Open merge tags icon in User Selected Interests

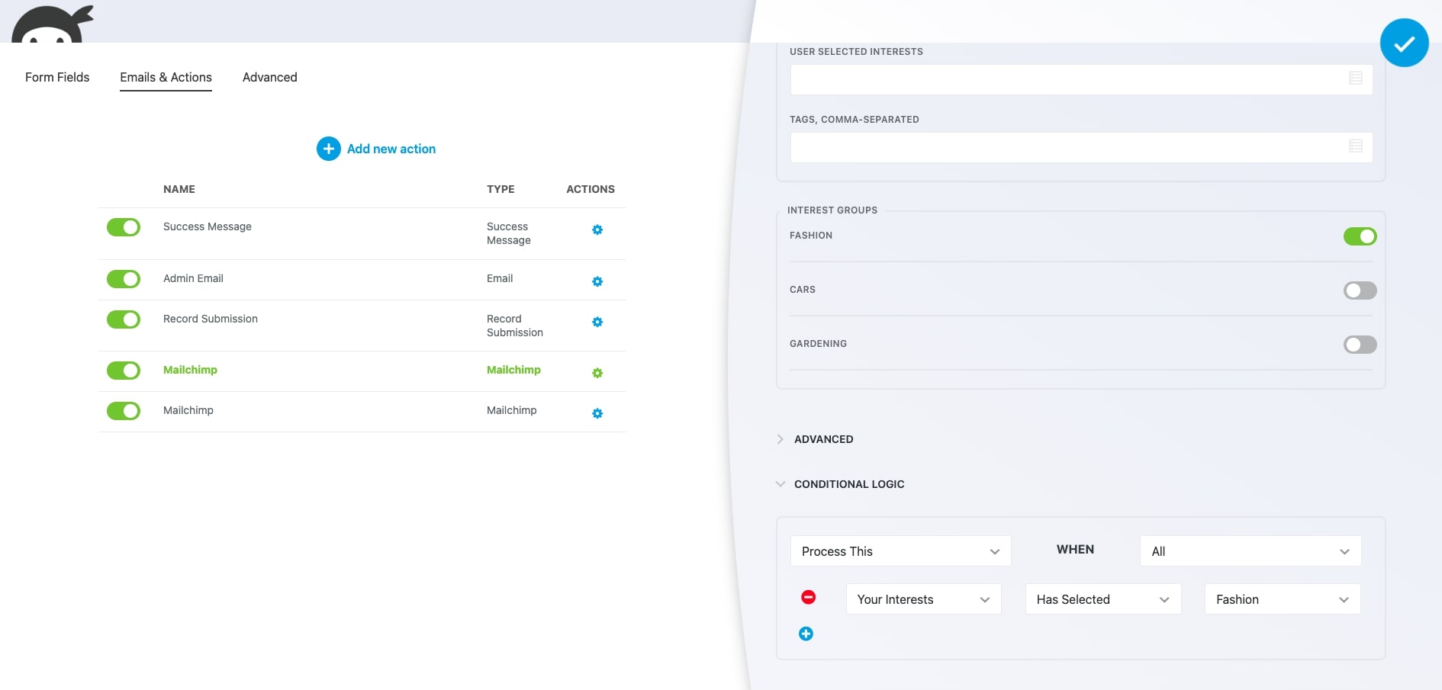(1356, 78)
